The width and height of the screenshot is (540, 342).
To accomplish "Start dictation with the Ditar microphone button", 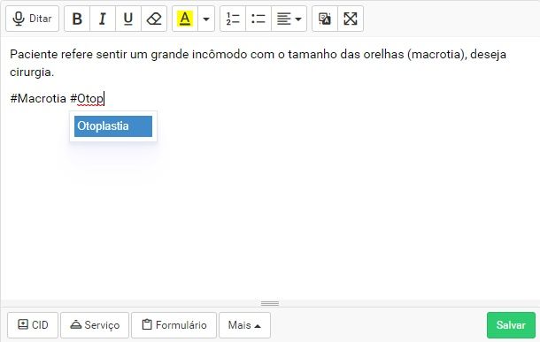I will pos(33,19).
